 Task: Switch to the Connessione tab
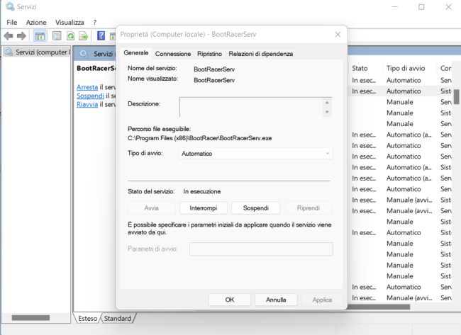pyautogui.click(x=173, y=54)
